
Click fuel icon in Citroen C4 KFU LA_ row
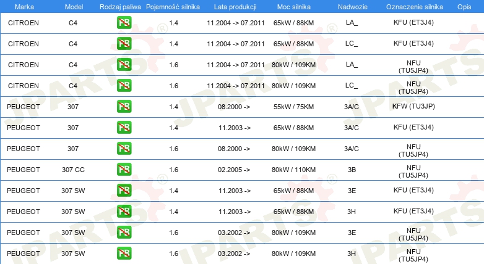point(124,23)
